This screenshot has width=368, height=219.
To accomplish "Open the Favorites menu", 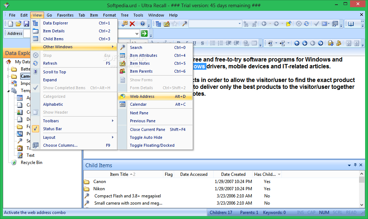I will tap(65, 15).
